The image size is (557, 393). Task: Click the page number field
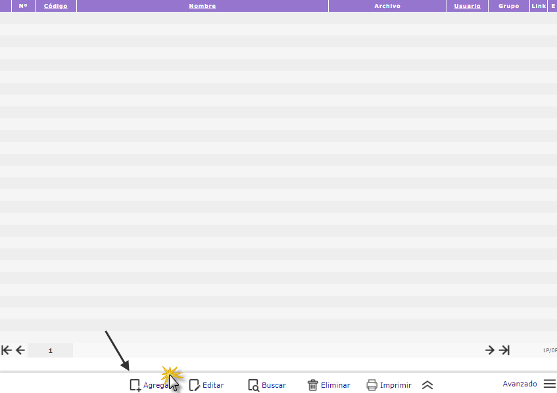(x=50, y=350)
